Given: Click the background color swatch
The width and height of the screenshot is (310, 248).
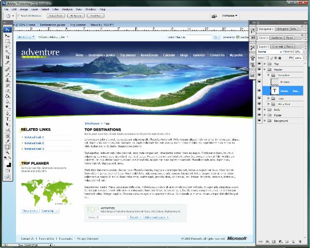Looking at the screenshot, I should coord(9,165).
